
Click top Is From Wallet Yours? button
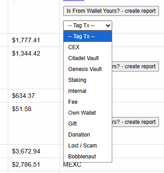(111, 11)
